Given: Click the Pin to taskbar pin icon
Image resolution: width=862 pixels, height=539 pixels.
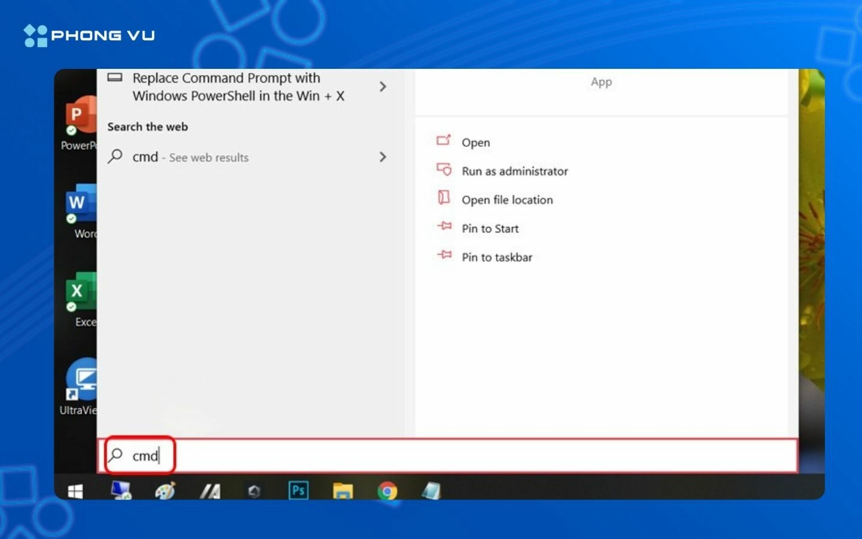Looking at the screenshot, I should click(x=444, y=255).
